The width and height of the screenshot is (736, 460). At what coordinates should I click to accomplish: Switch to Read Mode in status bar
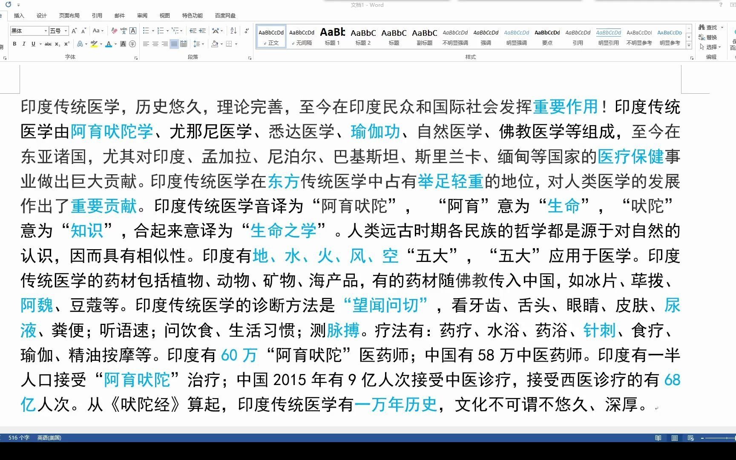point(658,438)
